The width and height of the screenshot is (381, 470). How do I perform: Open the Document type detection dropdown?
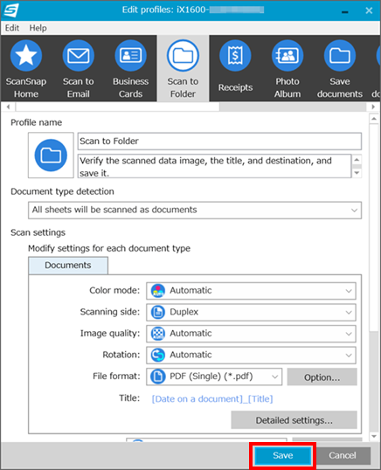point(195,210)
